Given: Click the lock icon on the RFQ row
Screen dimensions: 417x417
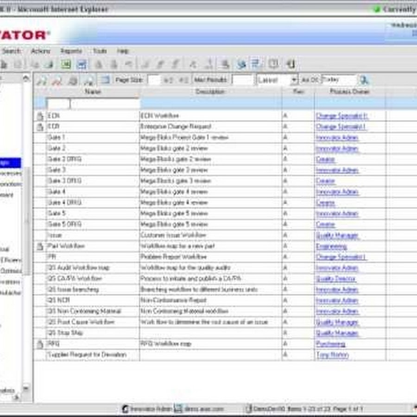Looking at the screenshot, I should click(x=40, y=344).
